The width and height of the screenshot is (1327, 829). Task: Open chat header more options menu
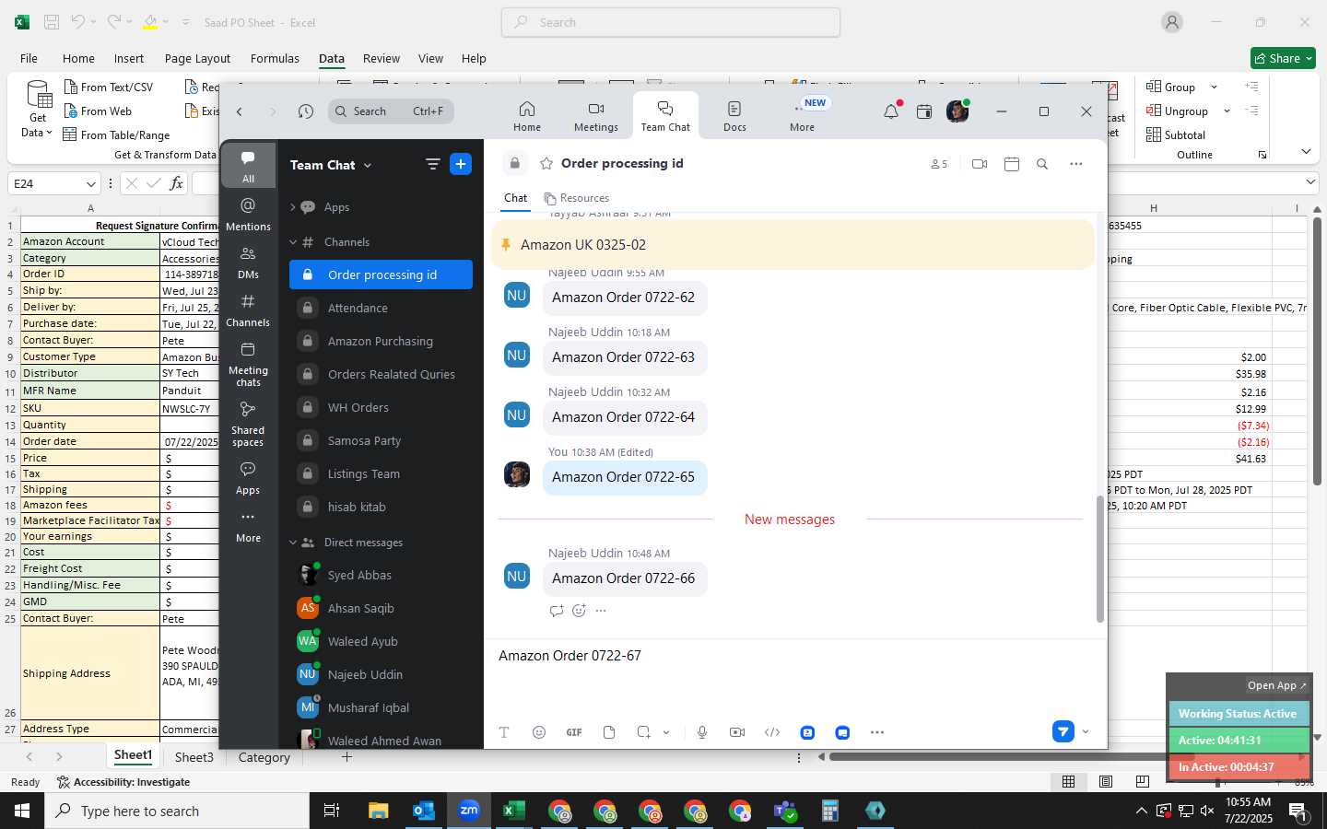pyautogui.click(x=1075, y=164)
